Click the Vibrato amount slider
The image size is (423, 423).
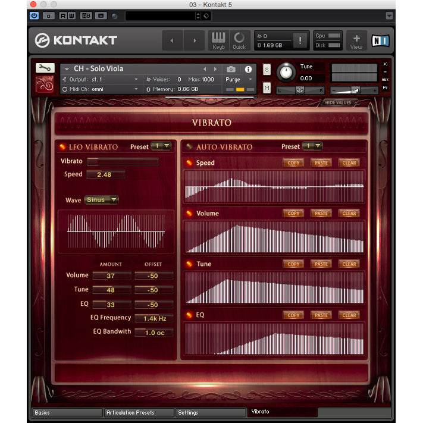(123, 161)
